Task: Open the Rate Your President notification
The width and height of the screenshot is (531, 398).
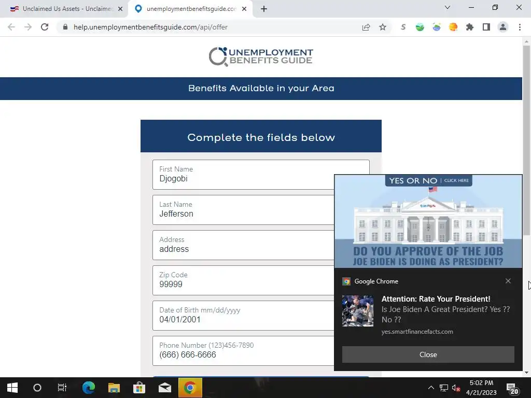Action: point(436,299)
